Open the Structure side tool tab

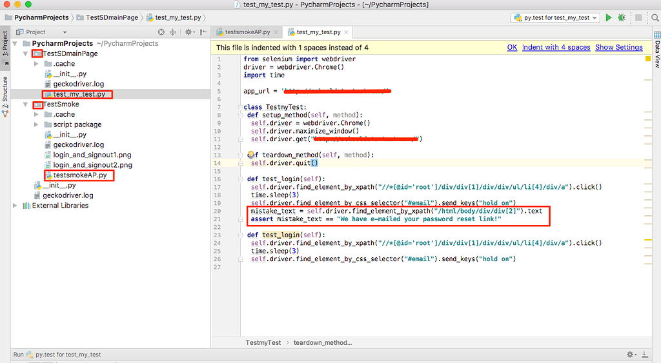click(5, 95)
